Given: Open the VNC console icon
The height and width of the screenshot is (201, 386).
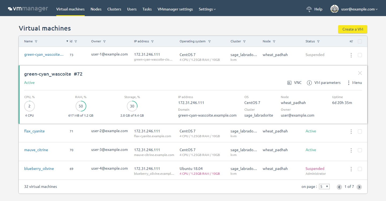Looking at the screenshot, I should coord(289,83).
